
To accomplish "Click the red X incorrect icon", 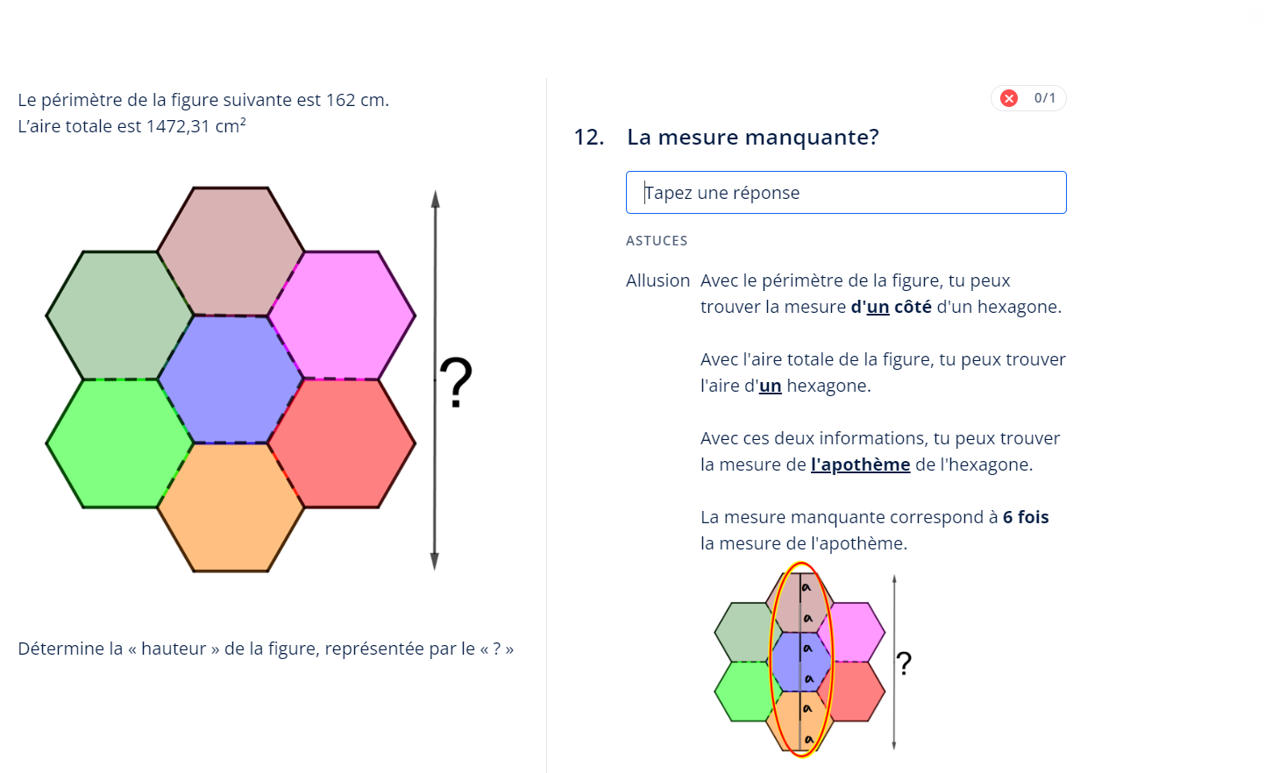I will pyautogui.click(x=1009, y=98).
